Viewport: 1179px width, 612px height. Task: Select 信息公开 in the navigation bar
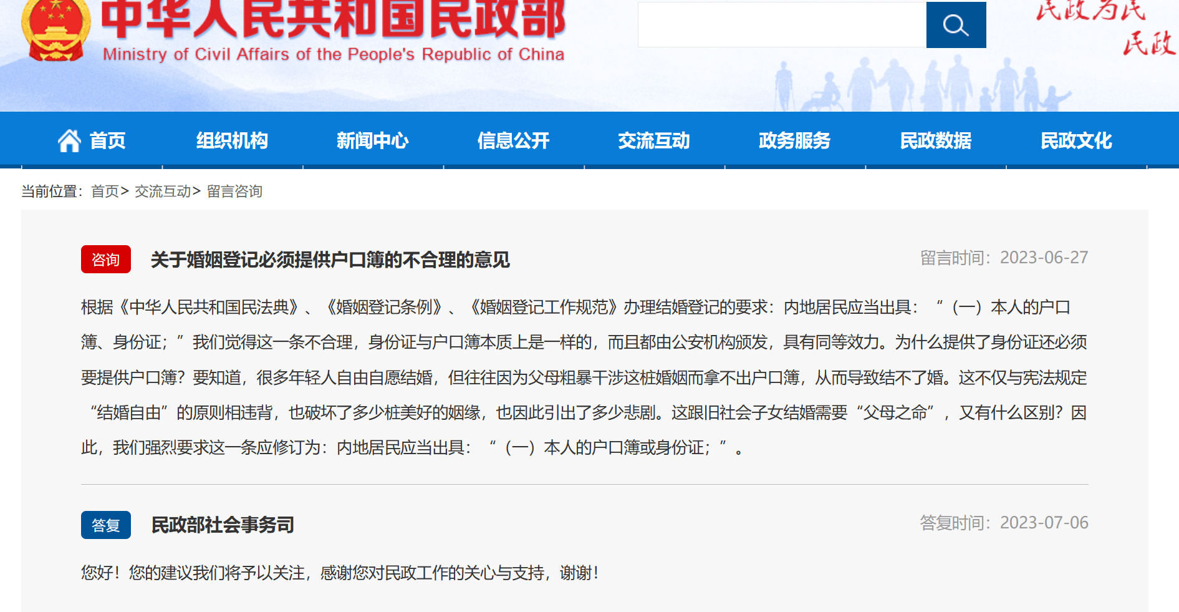(514, 141)
